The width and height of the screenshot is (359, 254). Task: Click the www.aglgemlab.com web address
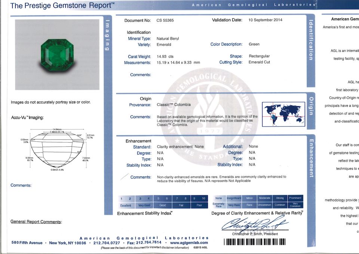(189, 243)
